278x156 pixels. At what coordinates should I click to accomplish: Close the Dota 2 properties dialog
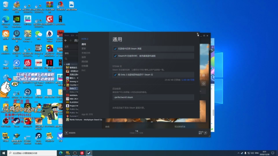click(x=198, y=34)
